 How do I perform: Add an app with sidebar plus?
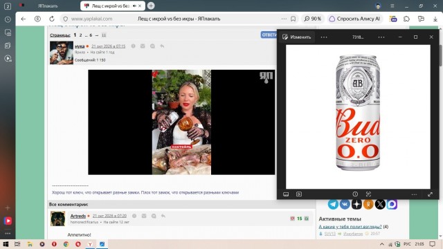tap(8, 207)
